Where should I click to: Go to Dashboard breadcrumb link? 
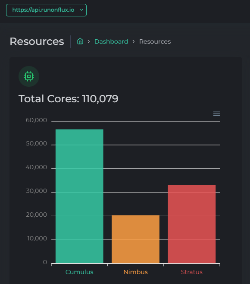point(111,41)
